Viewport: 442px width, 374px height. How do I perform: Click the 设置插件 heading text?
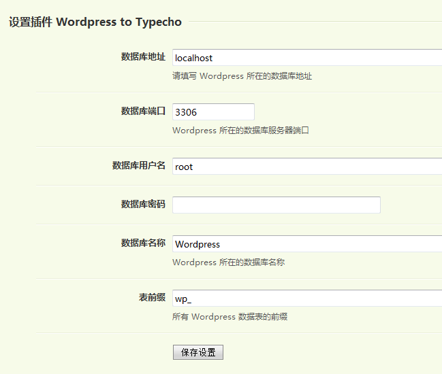(30, 22)
